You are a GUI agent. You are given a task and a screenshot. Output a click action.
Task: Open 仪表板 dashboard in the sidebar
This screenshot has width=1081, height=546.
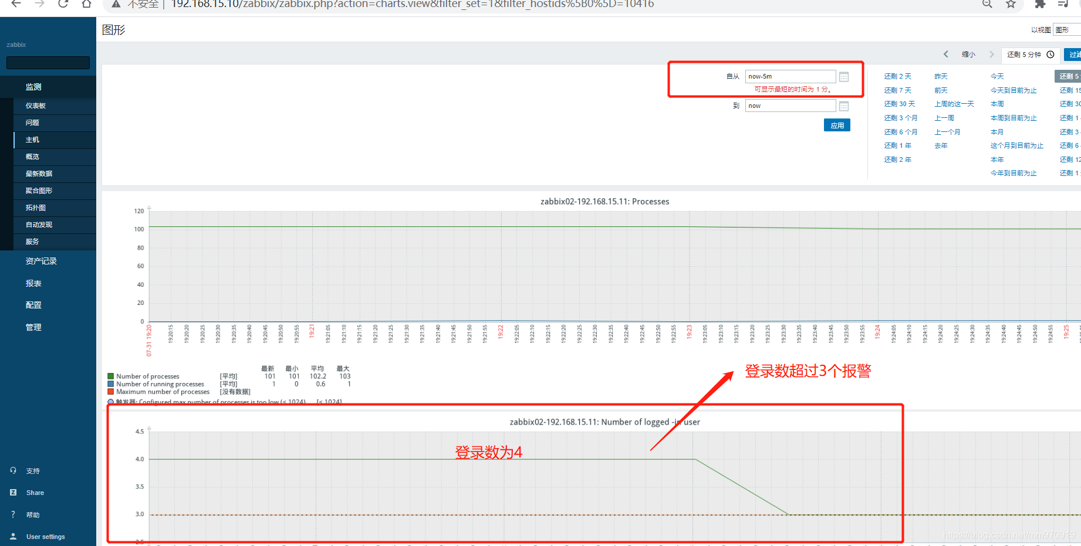point(55,106)
